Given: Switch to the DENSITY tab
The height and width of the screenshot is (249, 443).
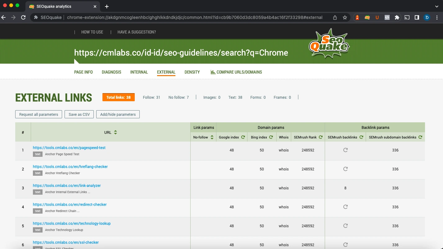Looking at the screenshot, I should (x=192, y=72).
